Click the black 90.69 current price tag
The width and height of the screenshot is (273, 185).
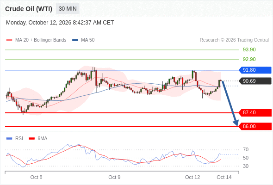pyautogui.click(x=255, y=81)
